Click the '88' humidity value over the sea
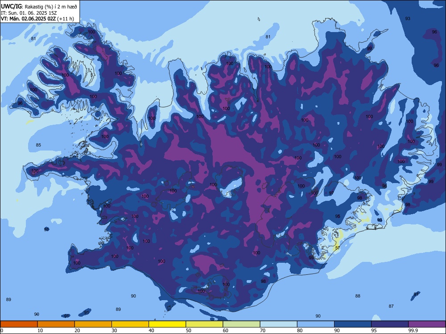446x334 pixels. (358, 296)
